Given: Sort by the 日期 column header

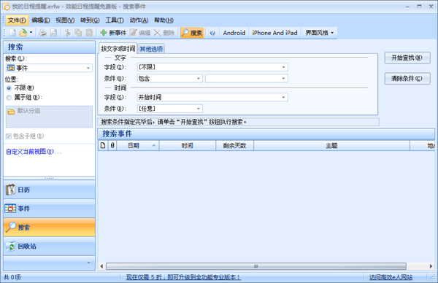Looking at the screenshot, I should 138,145.
